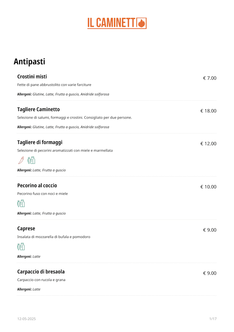Click the 1/17 page number
The height and width of the screenshot is (332, 234).
pos(213,319)
